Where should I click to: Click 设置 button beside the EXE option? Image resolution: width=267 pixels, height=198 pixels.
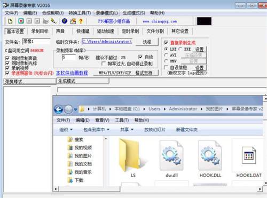(x=199, y=49)
